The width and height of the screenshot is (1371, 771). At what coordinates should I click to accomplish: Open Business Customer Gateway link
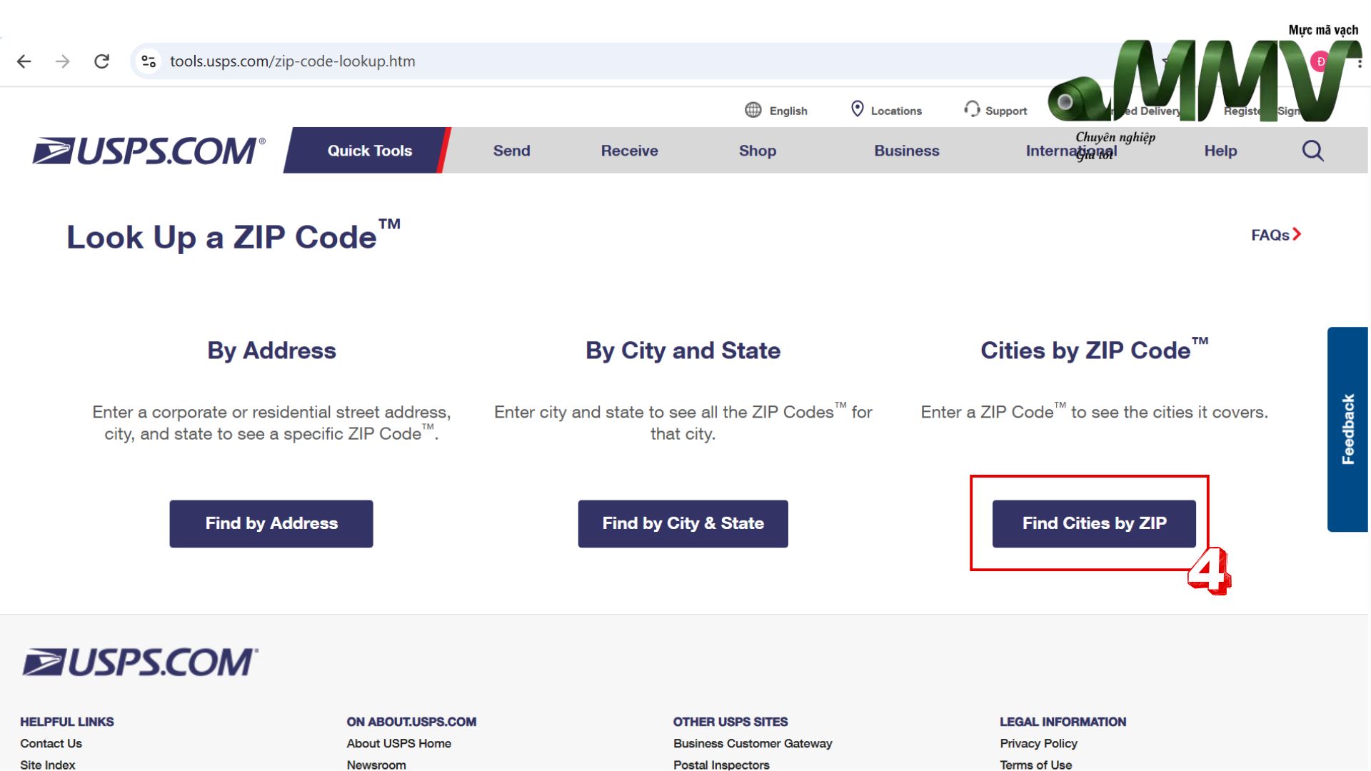pyautogui.click(x=753, y=743)
